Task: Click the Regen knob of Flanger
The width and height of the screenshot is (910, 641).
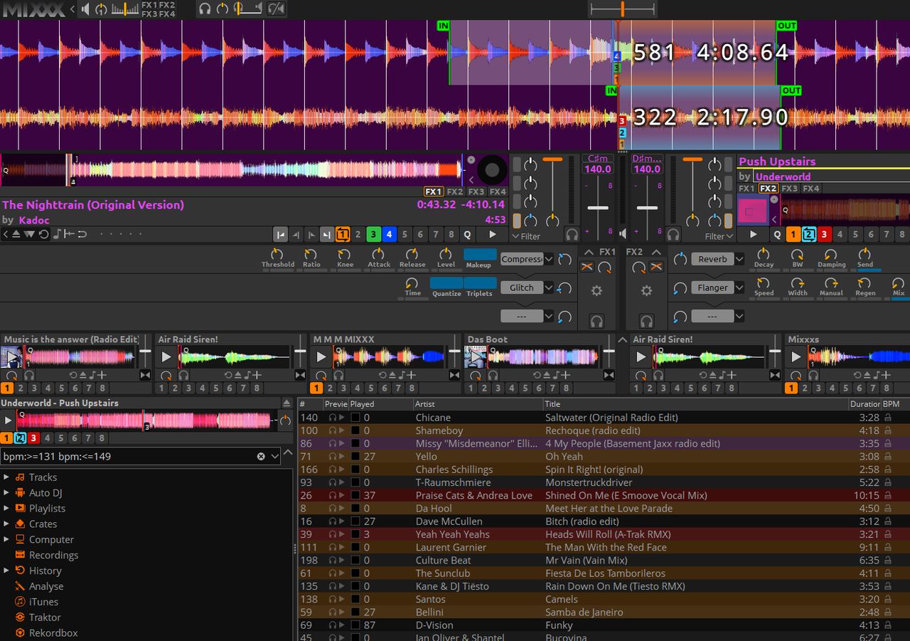Action: 865,282
